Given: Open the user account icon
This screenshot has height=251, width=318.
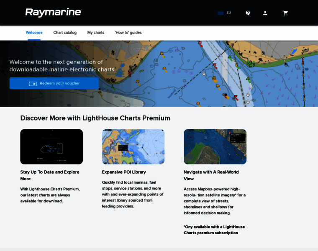Looking at the screenshot, I should point(265,13).
